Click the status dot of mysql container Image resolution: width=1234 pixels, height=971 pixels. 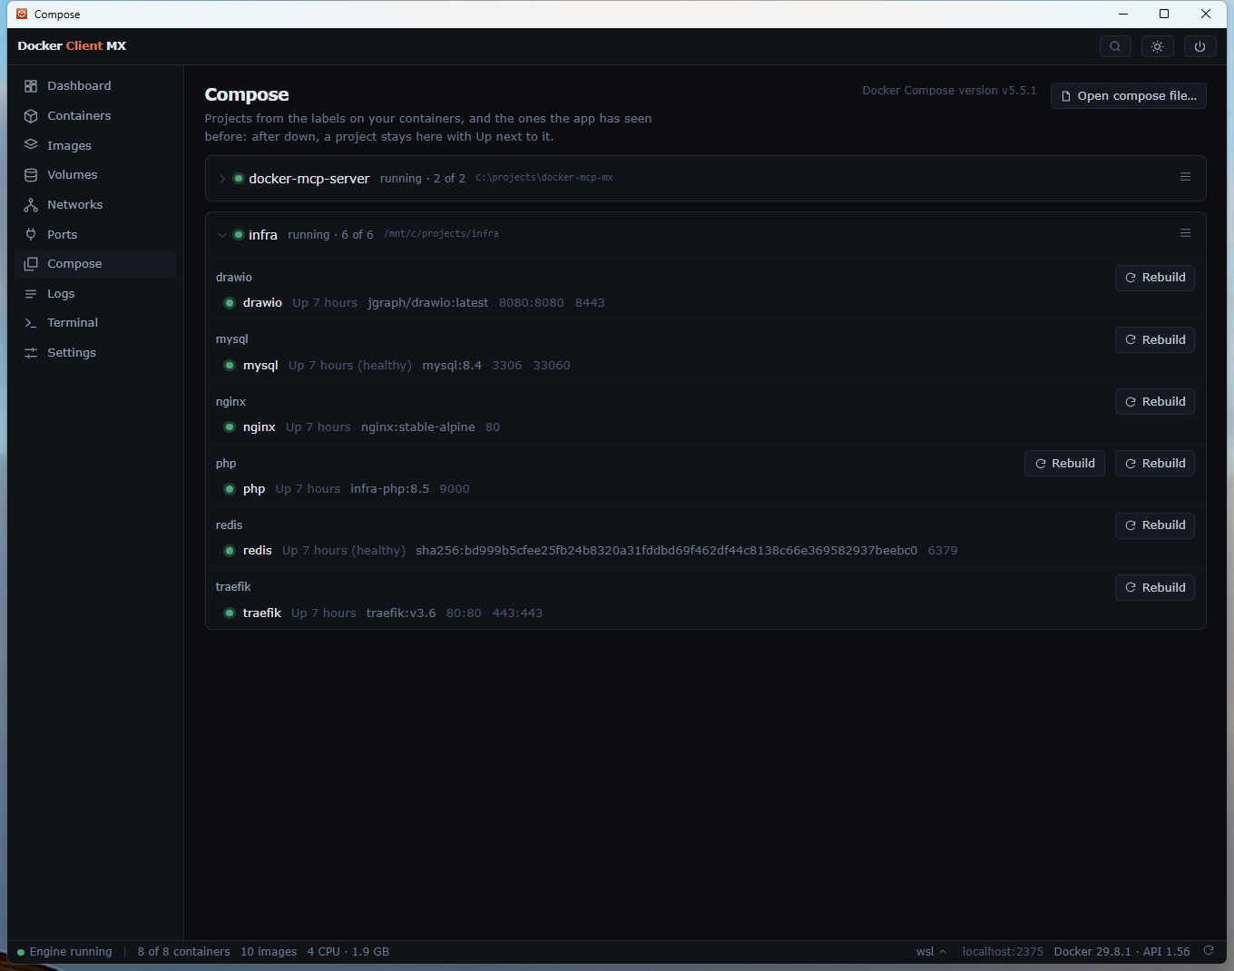(230, 366)
